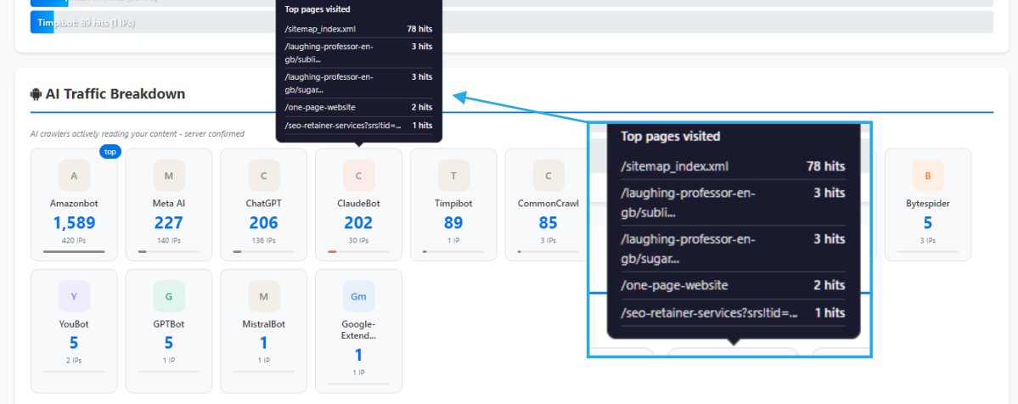Select the Amazonbot 1,589 hit count
Screen dimensions: 1018x404
[x=74, y=222]
